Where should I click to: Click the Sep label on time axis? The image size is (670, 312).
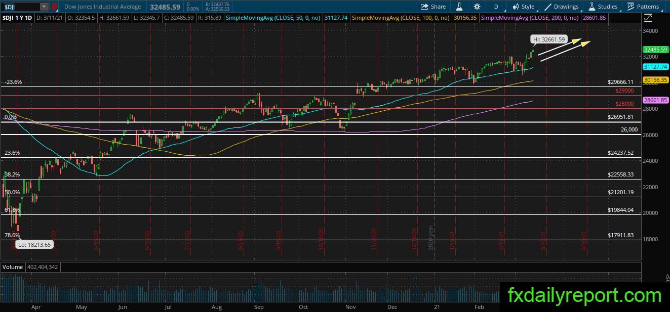pyautogui.click(x=259, y=306)
